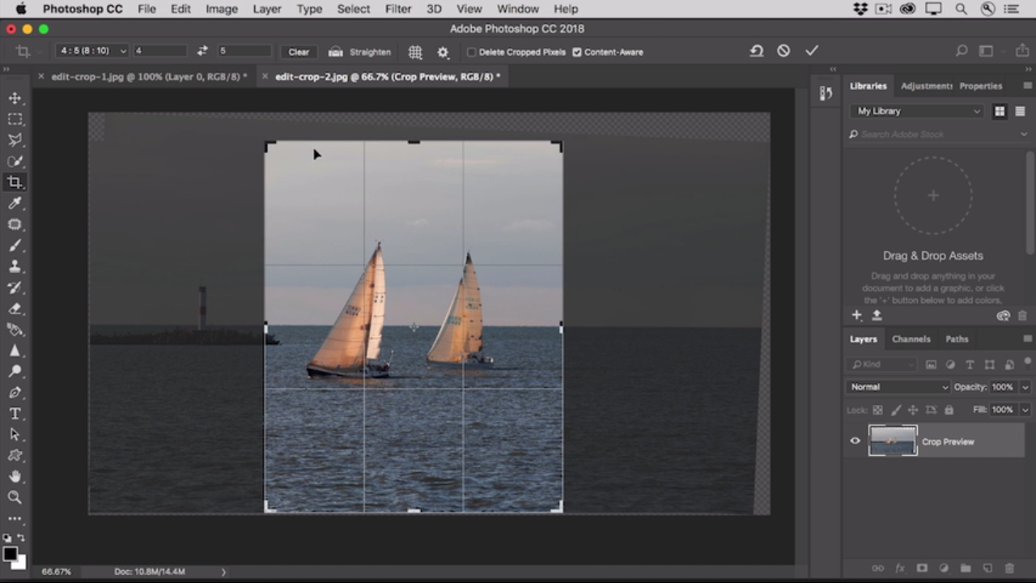Click the foreground color swatch

(x=10, y=554)
